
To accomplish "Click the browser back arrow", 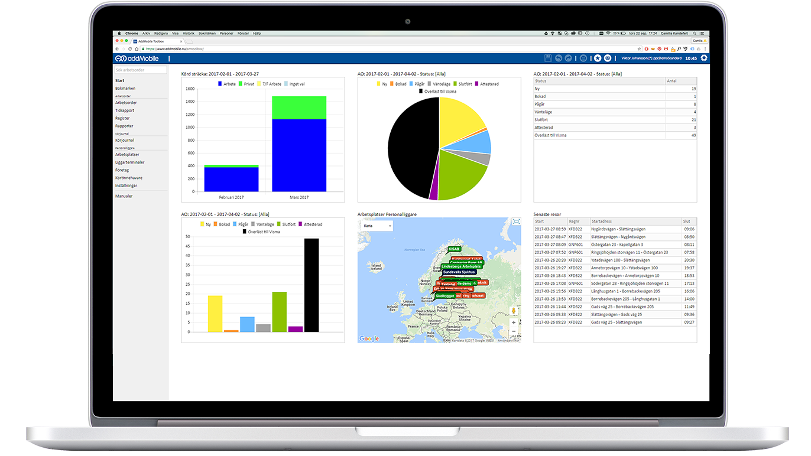I will click(x=117, y=49).
